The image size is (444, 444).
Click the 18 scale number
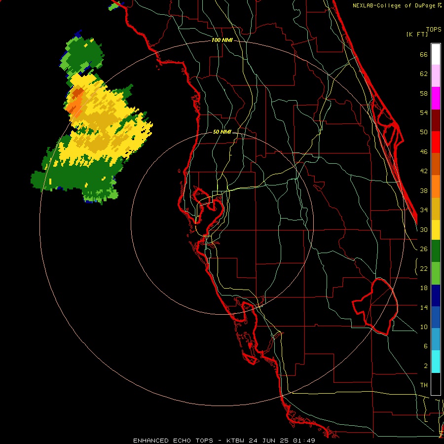[x=424, y=288]
